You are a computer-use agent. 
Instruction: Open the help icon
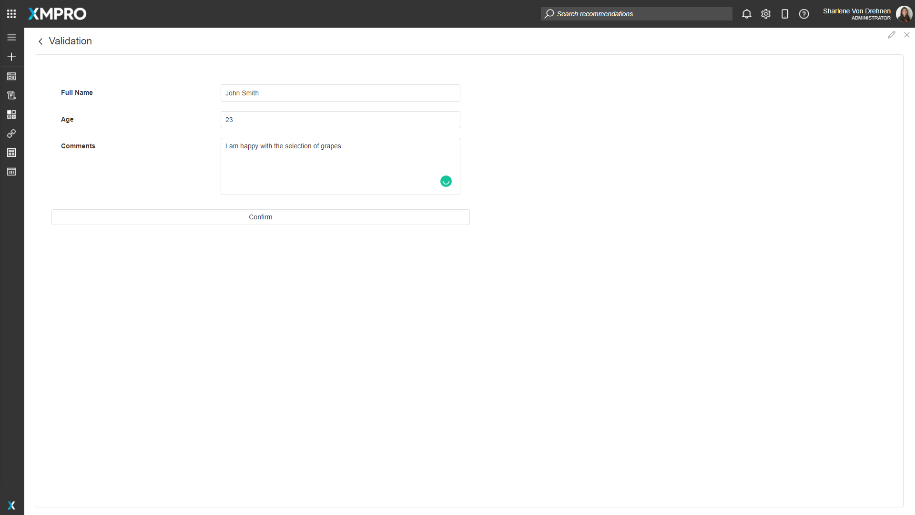point(804,14)
